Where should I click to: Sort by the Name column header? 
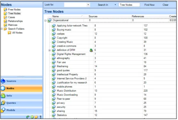coord(68,16)
